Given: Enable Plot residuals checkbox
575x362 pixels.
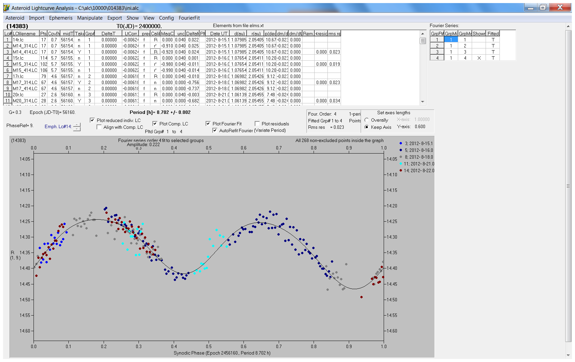Looking at the screenshot, I should 257,124.
